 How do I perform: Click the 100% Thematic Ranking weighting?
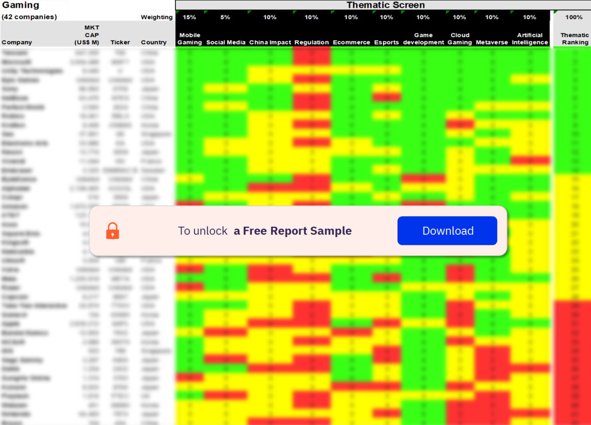[574, 17]
